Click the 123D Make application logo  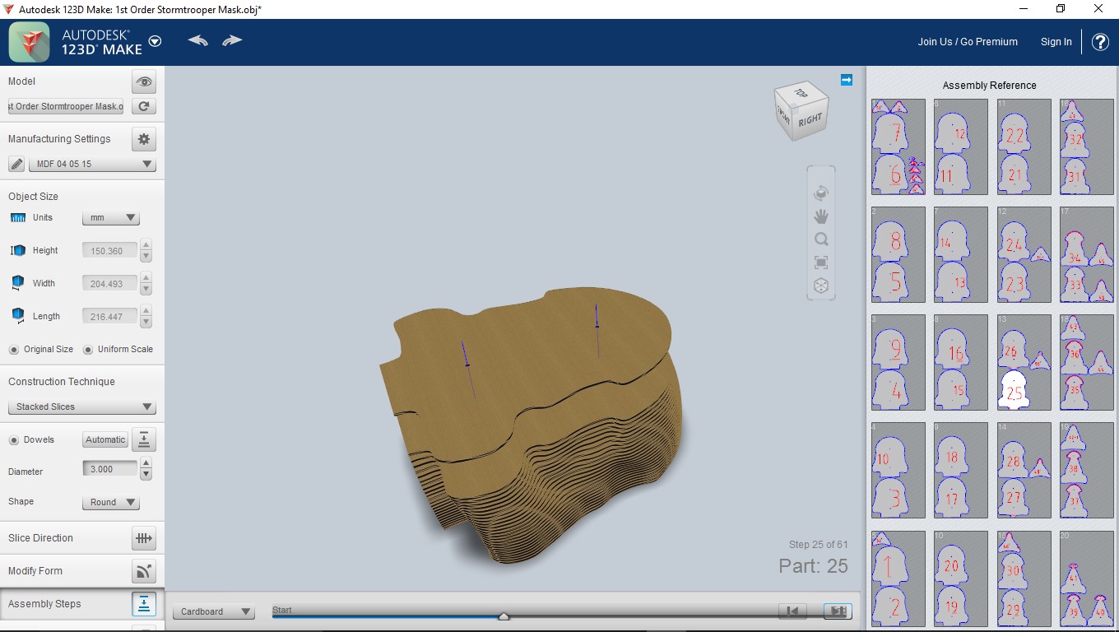tap(30, 42)
